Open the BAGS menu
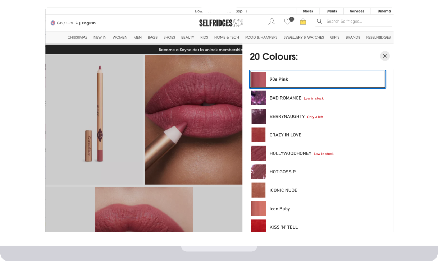The height and width of the screenshot is (264, 438). click(x=152, y=37)
